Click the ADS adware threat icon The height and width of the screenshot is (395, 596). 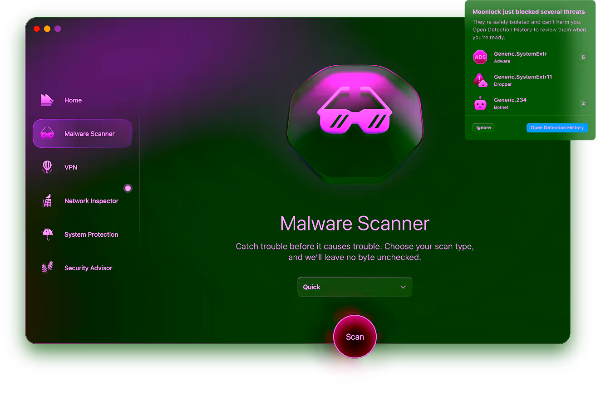coord(480,57)
